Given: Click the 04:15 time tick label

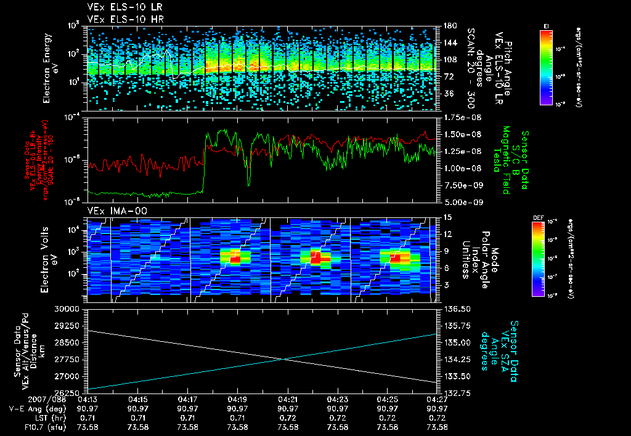Looking at the screenshot, I should click(137, 400).
